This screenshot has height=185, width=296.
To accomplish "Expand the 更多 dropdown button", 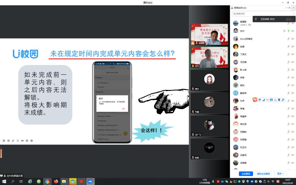I will (x=280, y=174).
